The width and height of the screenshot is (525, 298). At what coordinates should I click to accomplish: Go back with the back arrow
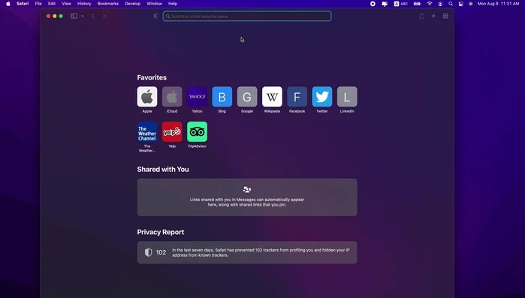tap(93, 16)
